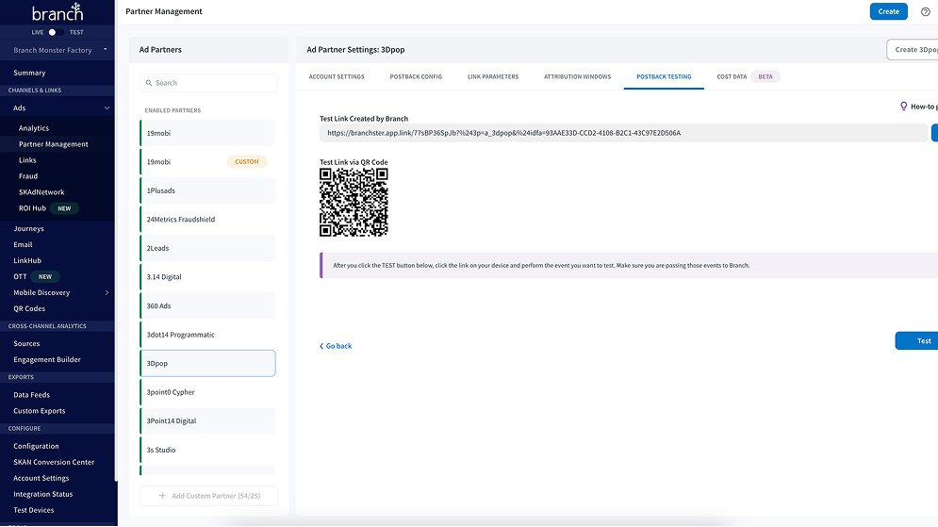The height and width of the screenshot is (527, 938).
Task: Open Account Settings in the sidebar
Action: point(41,479)
